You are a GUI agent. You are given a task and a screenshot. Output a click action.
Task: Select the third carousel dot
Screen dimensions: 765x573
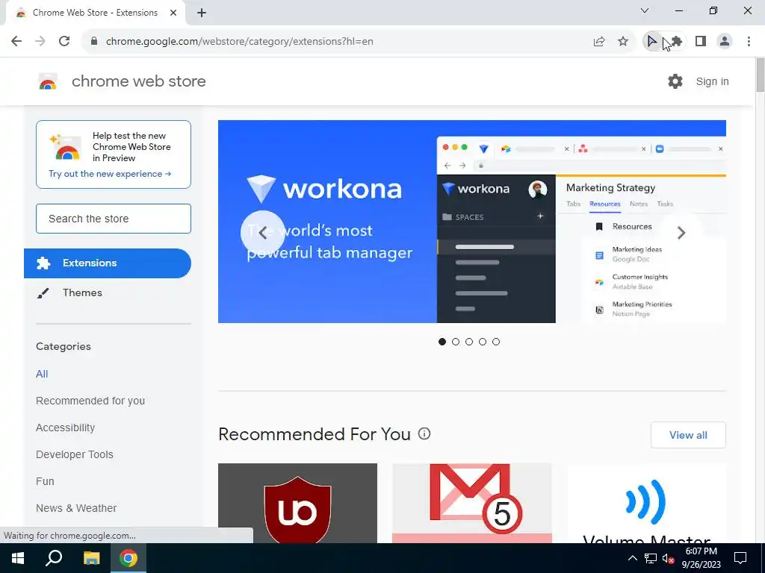pos(469,342)
